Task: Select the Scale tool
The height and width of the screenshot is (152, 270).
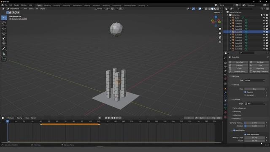Action: [x=4, y=38]
